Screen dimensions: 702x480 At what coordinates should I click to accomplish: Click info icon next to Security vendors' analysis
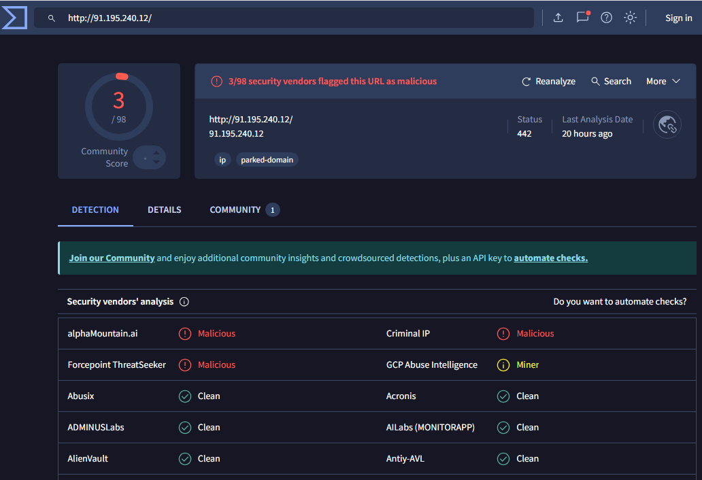tap(184, 302)
